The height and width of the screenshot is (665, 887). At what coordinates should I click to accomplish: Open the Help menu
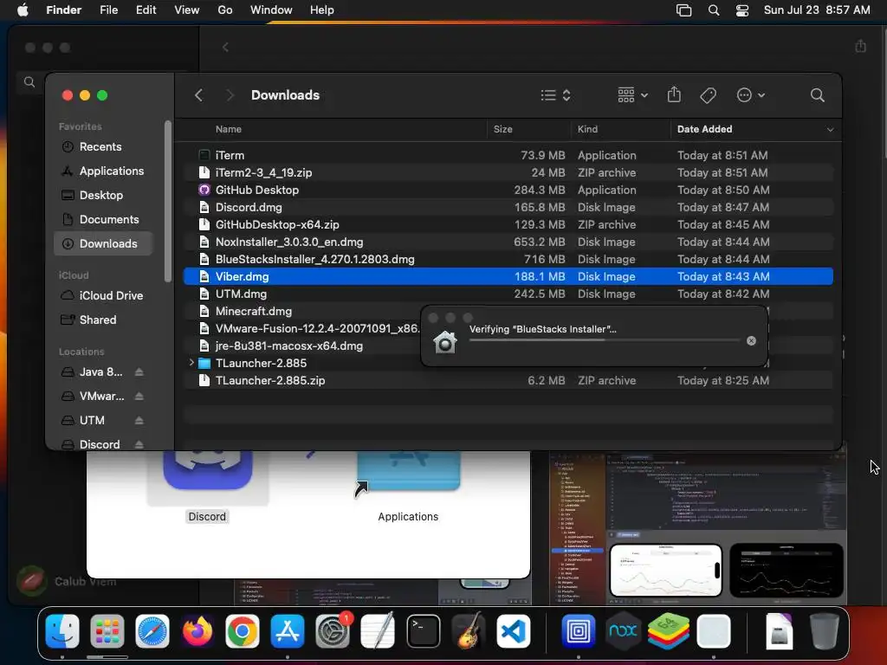coord(322,10)
